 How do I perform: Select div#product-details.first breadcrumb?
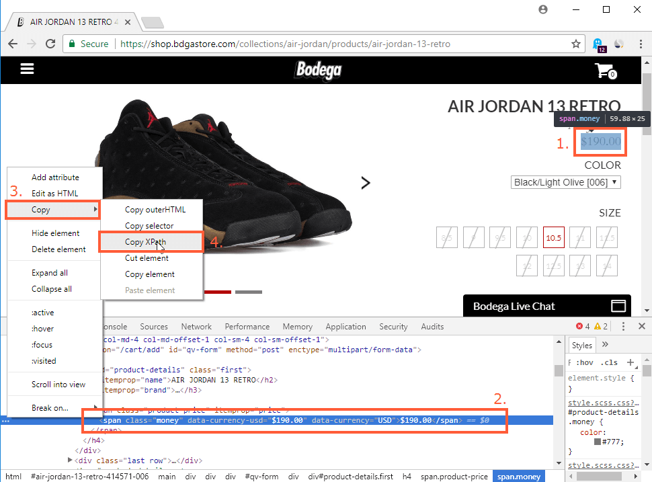[350, 476]
